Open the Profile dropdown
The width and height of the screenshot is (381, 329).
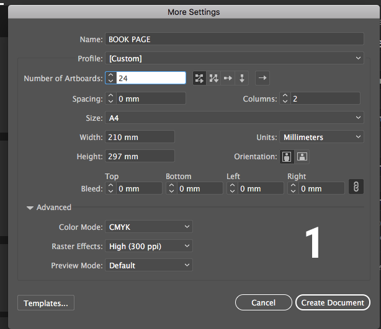(x=235, y=58)
